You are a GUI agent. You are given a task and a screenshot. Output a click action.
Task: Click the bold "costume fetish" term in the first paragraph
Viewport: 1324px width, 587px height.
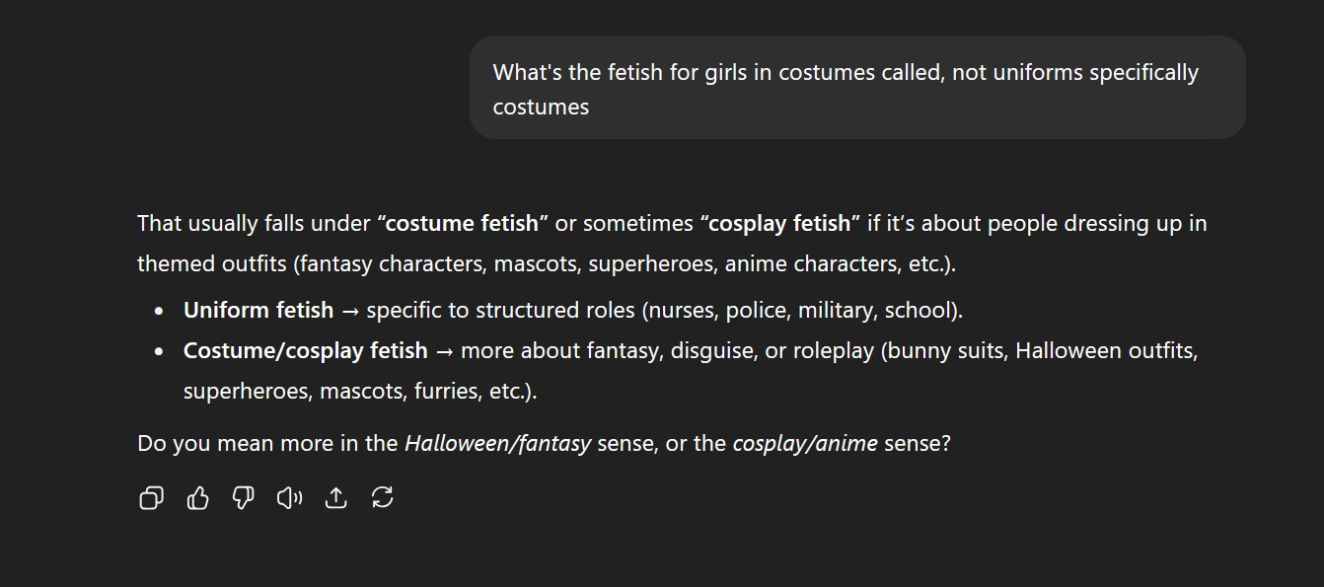click(462, 224)
